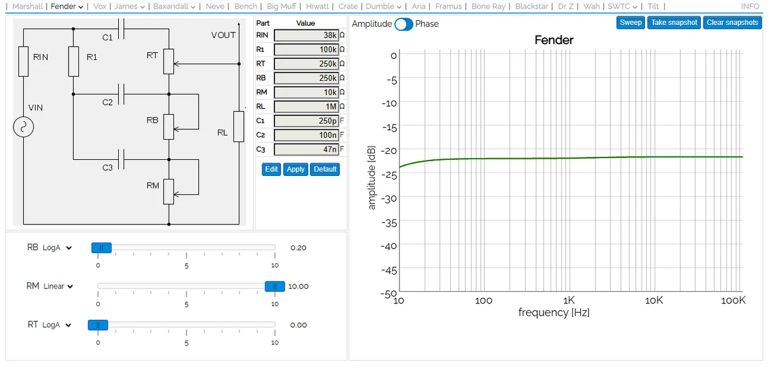Open the RT taper type dropdown
This screenshot has width=784, height=375.
[57, 325]
